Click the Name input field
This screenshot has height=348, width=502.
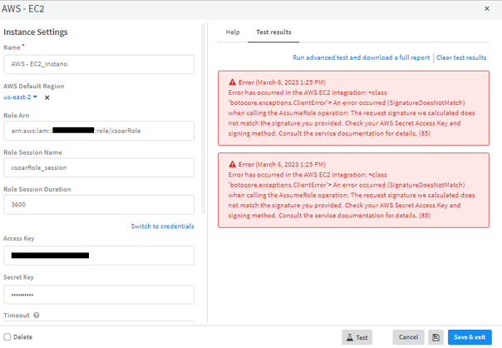[x=98, y=64]
